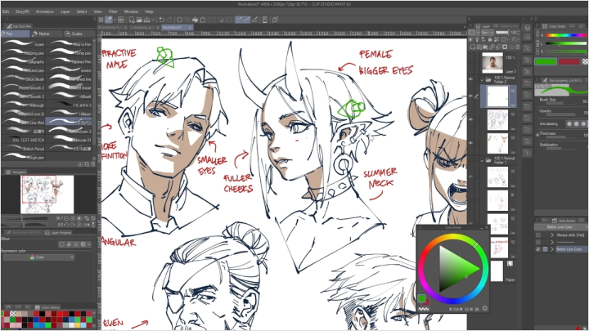Click the Open file folder icon
This screenshot has width=589, height=331.
coord(139,20)
